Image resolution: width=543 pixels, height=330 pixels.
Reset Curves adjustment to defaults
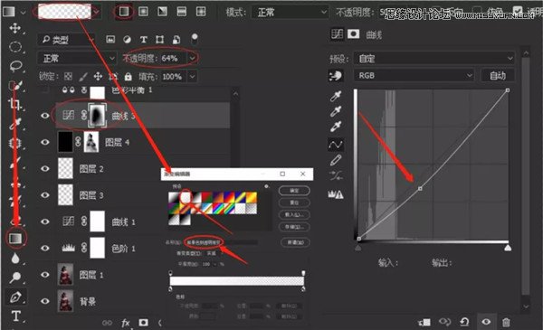[464, 323]
